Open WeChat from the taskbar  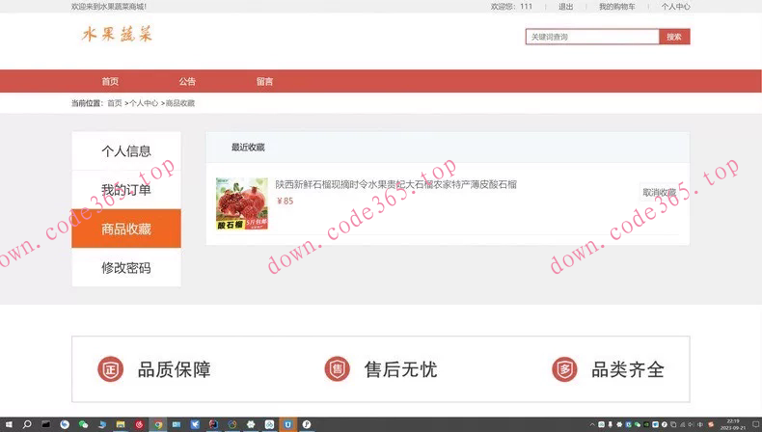(x=83, y=424)
